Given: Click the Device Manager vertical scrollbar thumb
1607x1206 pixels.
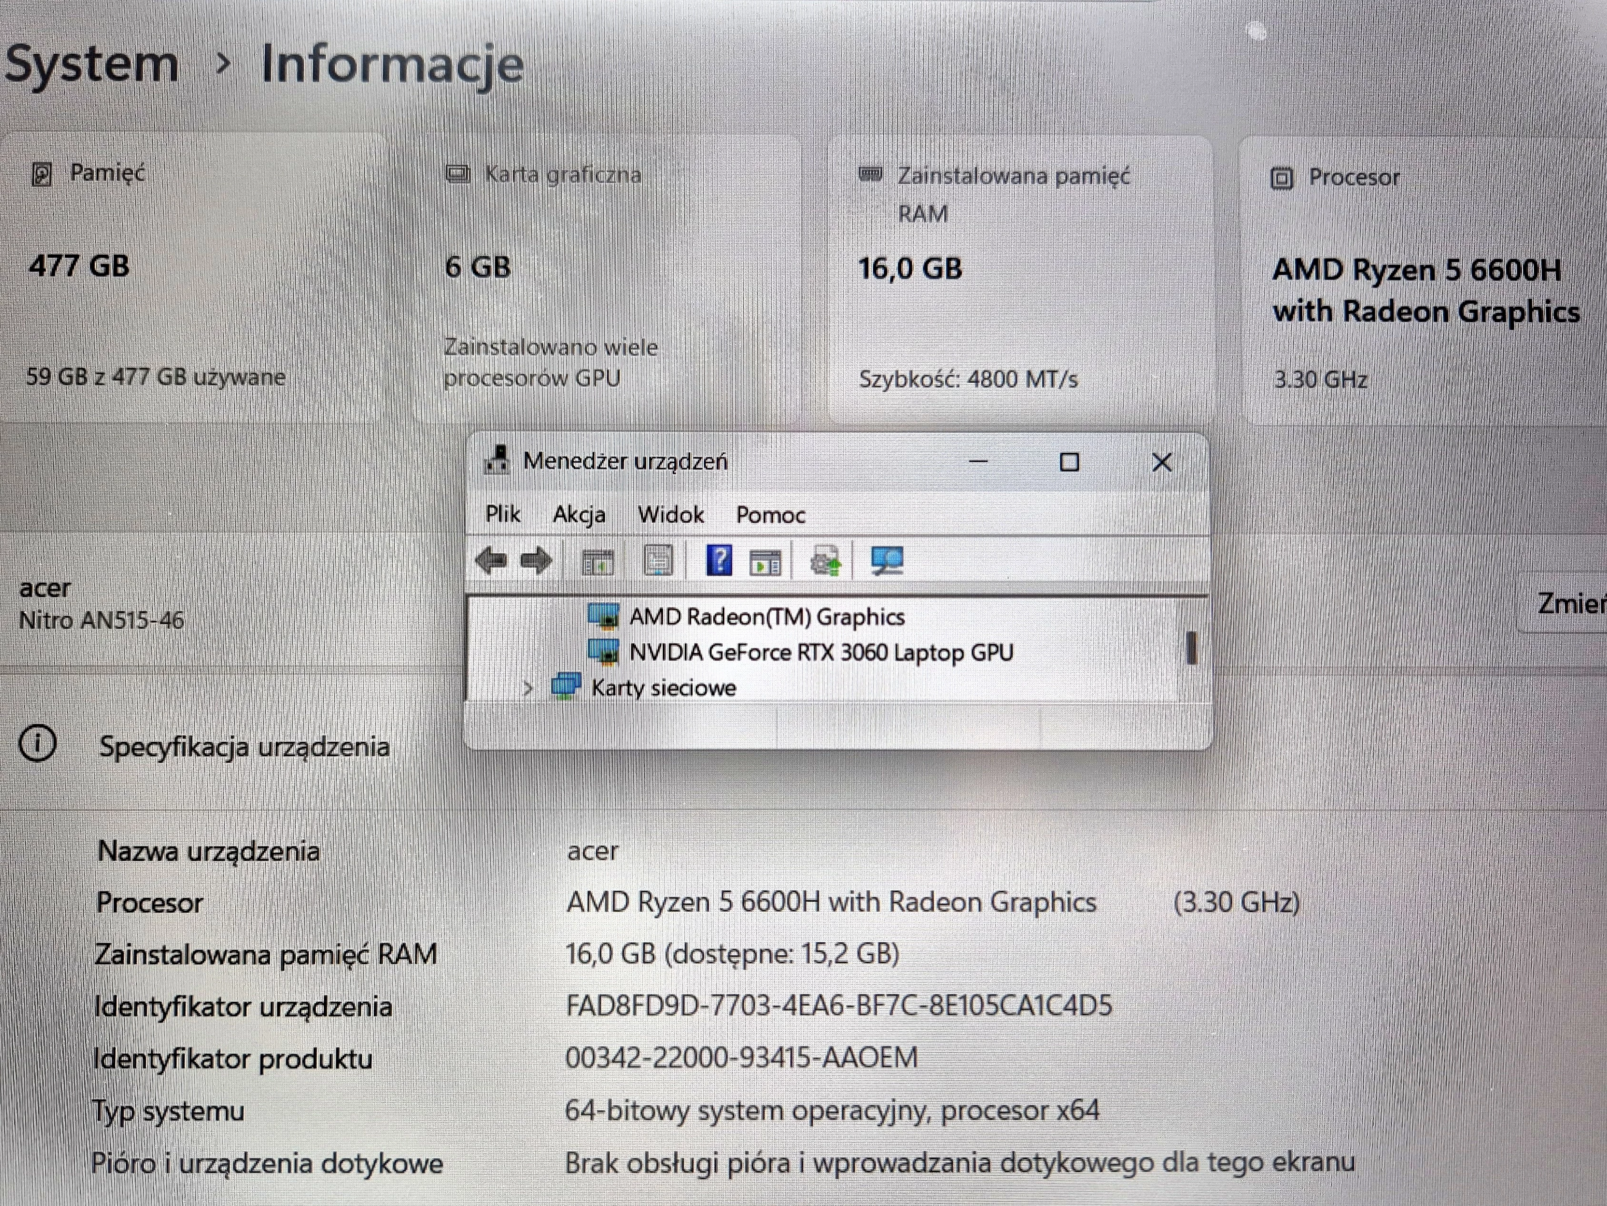Looking at the screenshot, I should [x=1191, y=648].
